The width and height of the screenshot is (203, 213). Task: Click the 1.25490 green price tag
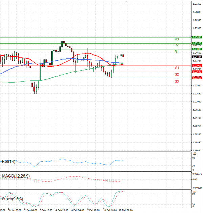pos(197,37)
